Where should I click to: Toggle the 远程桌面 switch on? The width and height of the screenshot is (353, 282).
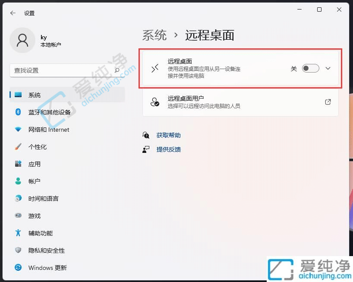(x=310, y=68)
